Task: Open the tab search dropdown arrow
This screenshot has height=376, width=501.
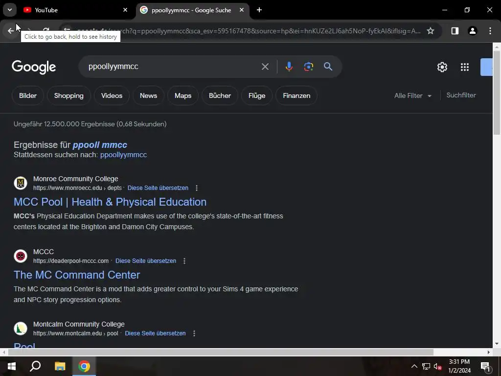Action: (x=10, y=10)
